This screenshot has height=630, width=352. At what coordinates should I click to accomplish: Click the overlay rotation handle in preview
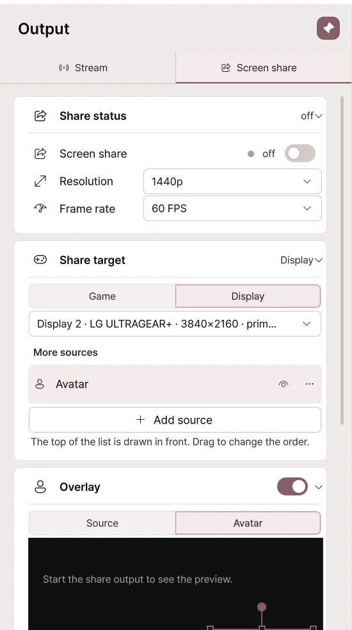pos(262,607)
